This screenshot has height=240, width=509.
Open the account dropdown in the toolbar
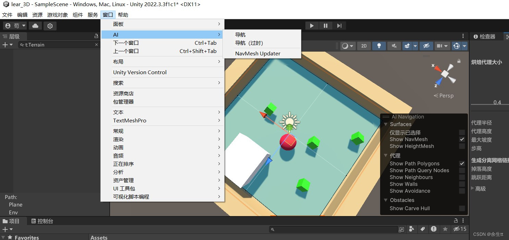pos(15,26)
